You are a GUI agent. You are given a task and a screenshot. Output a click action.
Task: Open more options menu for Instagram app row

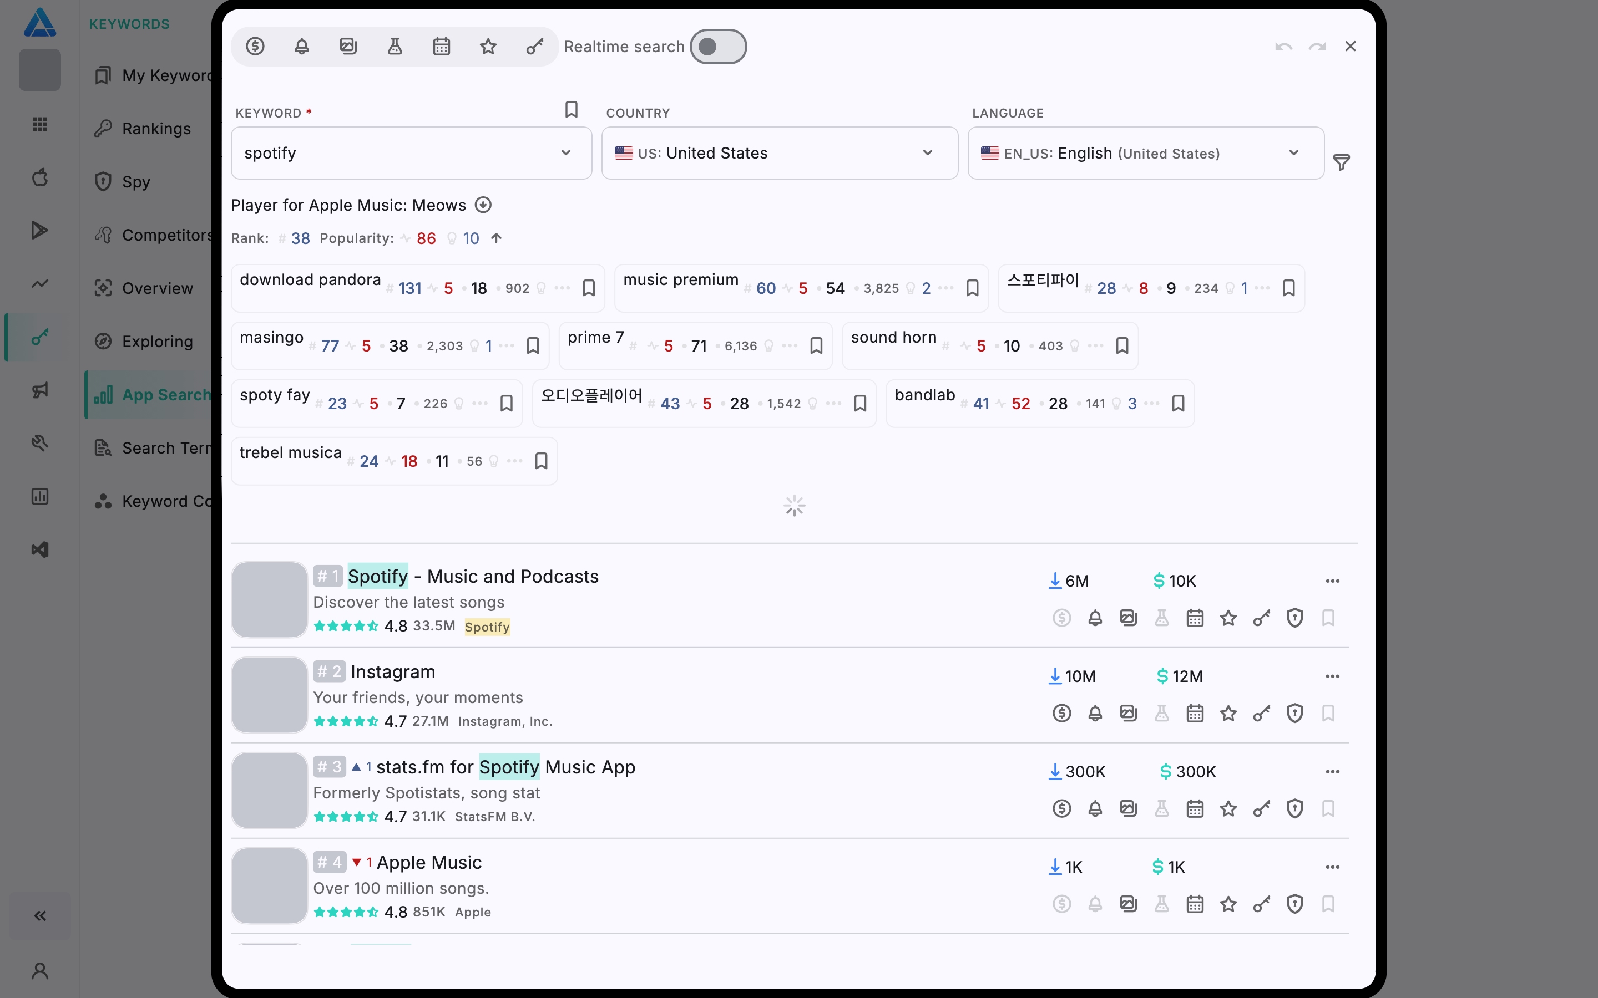(1333, 676)
